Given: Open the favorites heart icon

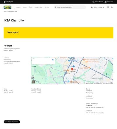Looking at the screenshot, I should (108, 7).
